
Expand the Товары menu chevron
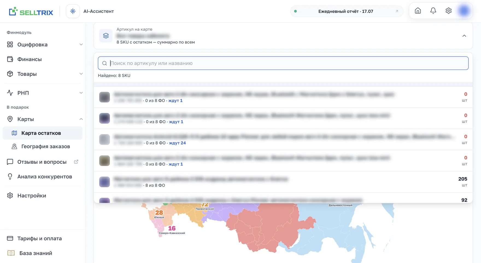point(81,74)
